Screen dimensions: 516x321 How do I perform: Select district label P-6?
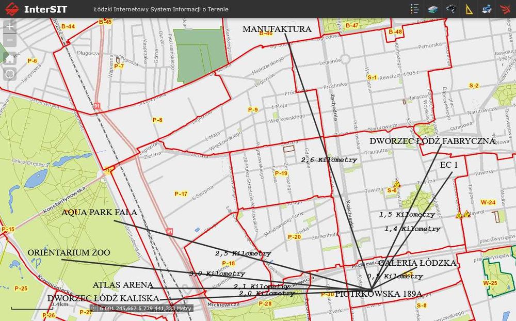point(32,61)
